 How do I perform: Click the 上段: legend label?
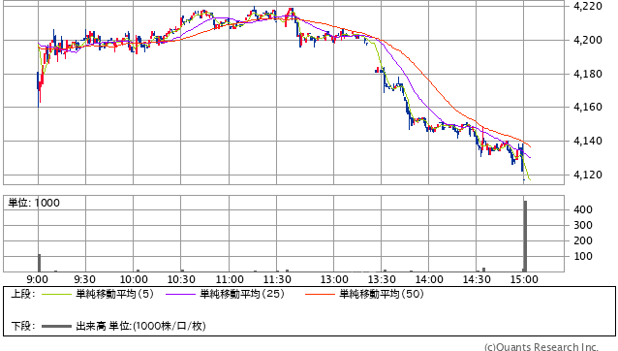[23, 294]
